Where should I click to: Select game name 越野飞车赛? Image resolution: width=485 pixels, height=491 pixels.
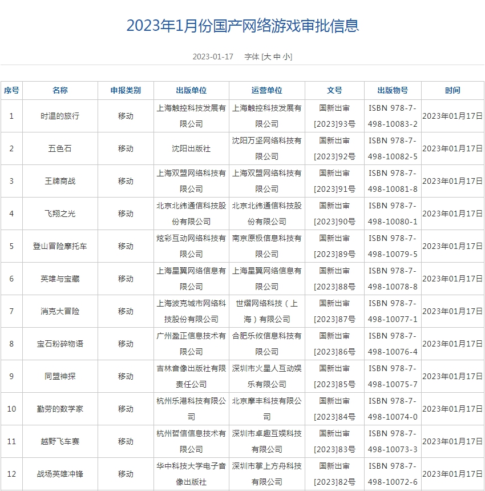[60, 442]
